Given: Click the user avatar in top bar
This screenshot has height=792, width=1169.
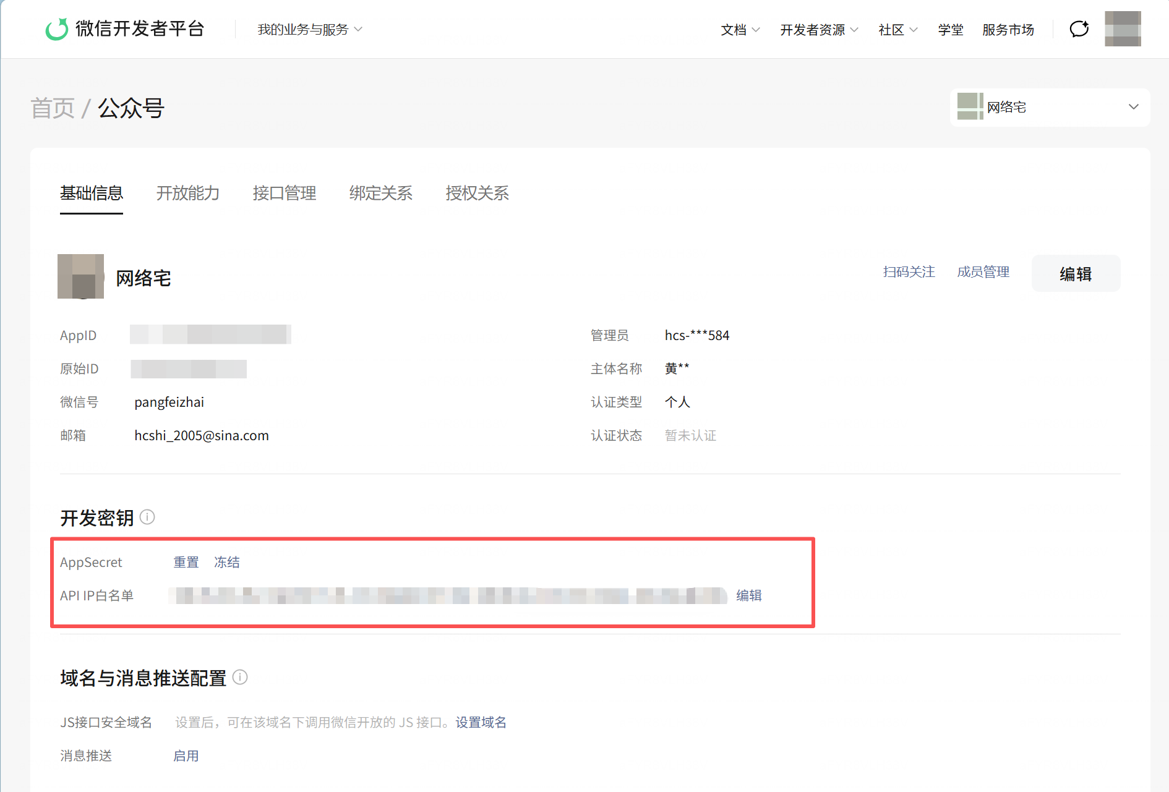Looking at the screenshot, I should click(x=1123, y=29).
